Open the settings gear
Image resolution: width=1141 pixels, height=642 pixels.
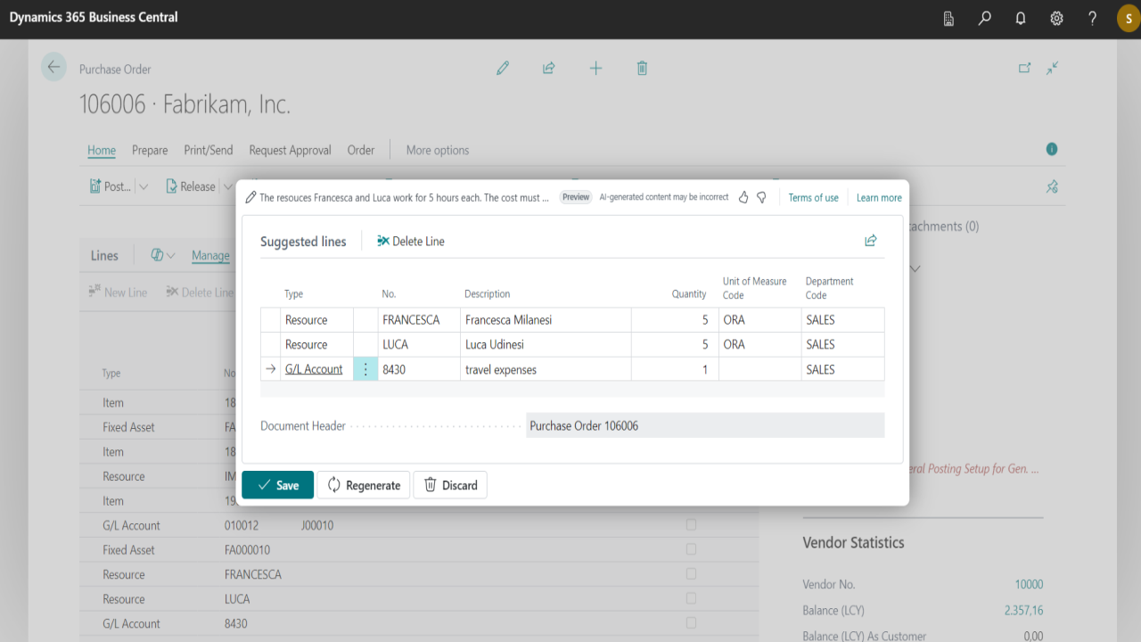tap(1056, 18)
